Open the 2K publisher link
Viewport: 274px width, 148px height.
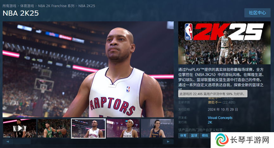(210, 122)
